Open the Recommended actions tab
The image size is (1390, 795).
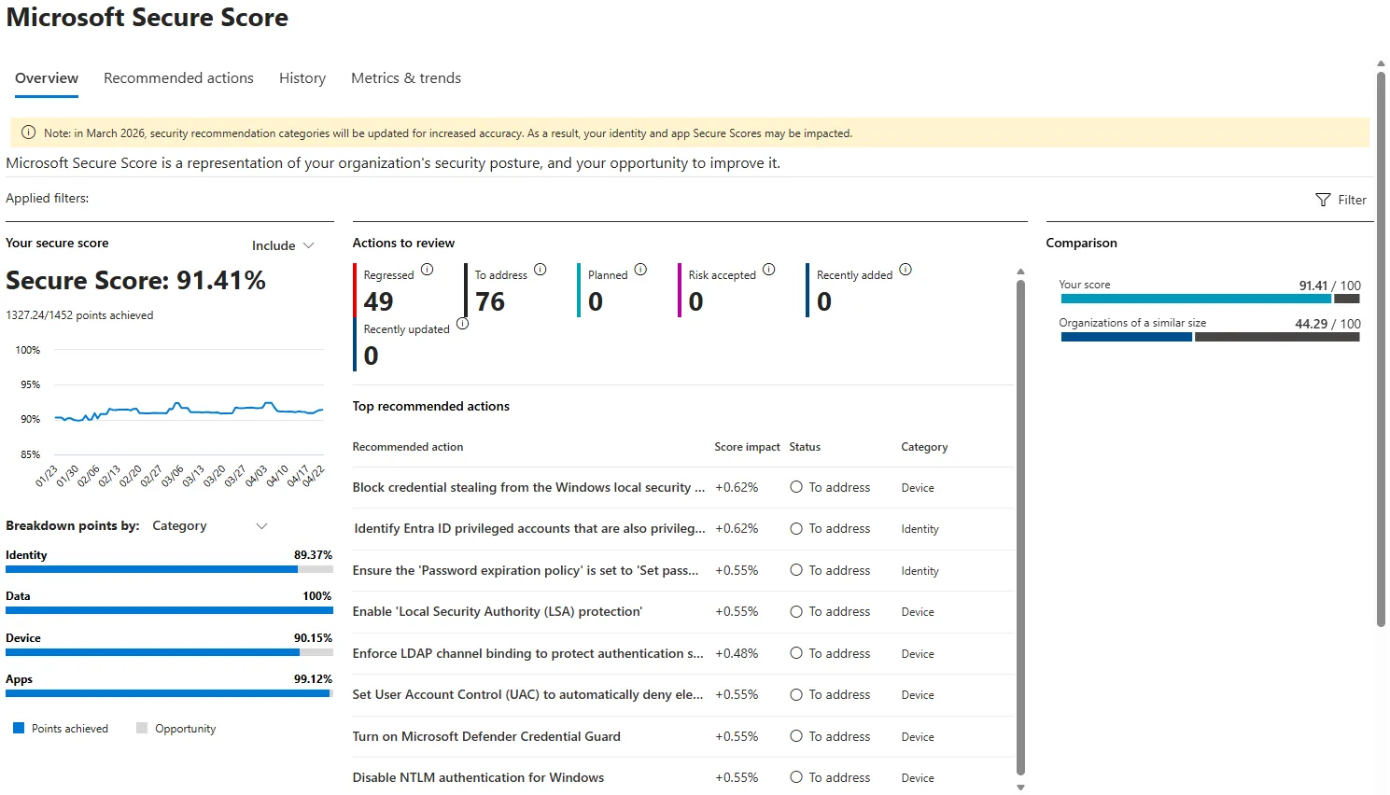click(178, 78)
